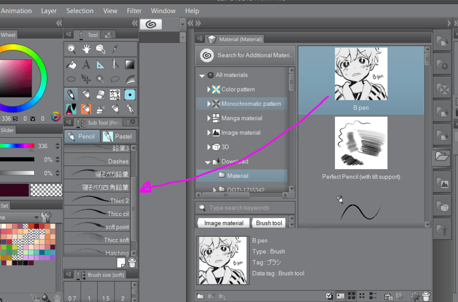Open the Filter menu
Viewport: 458px width, 302px height.
[134, 10]
